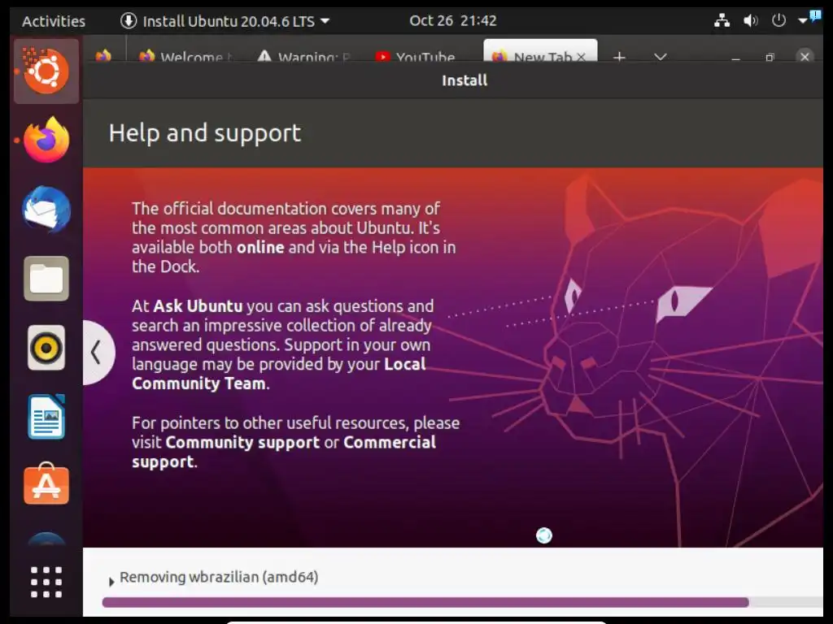Click the Ubuntu installer icon in the dock
Viewport: 833px width, 624px height.
46,71
